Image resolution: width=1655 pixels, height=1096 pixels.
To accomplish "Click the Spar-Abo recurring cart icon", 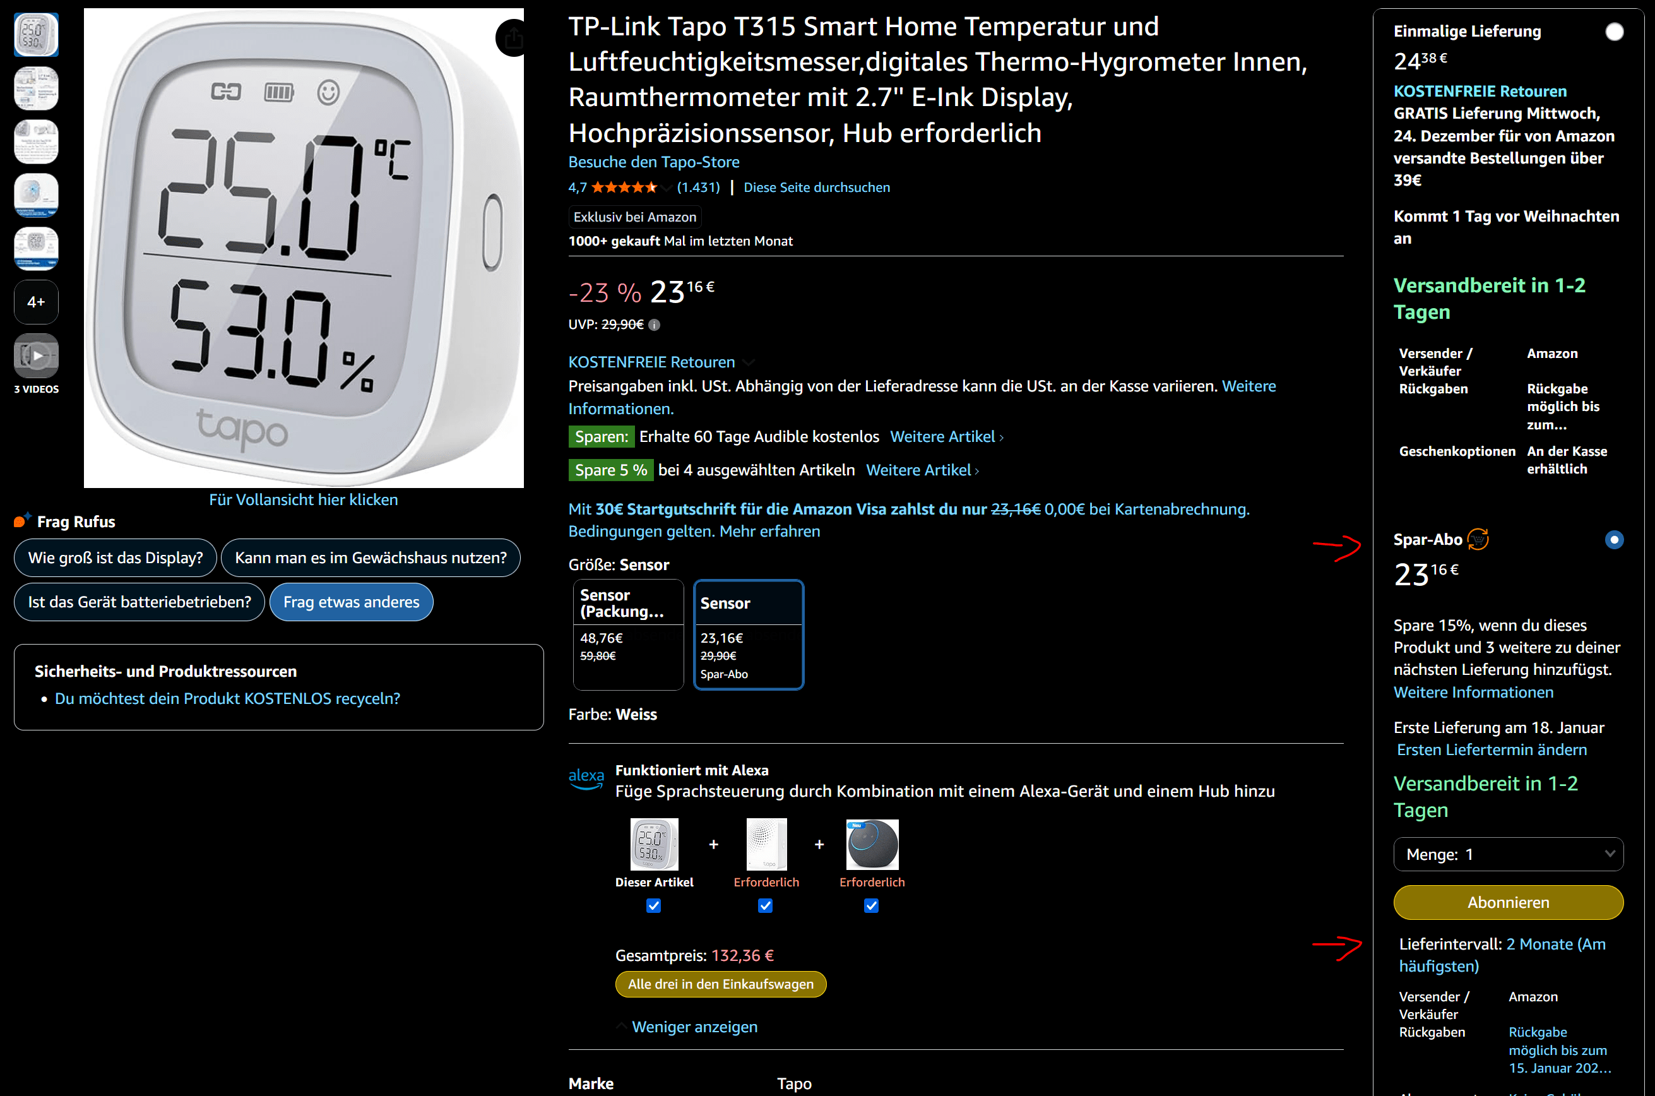I will [x=1478, y=539].
